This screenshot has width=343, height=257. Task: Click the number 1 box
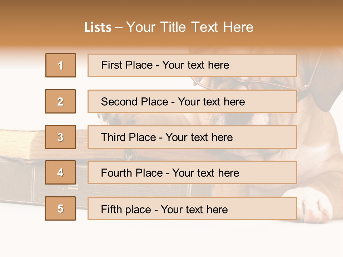61,65
